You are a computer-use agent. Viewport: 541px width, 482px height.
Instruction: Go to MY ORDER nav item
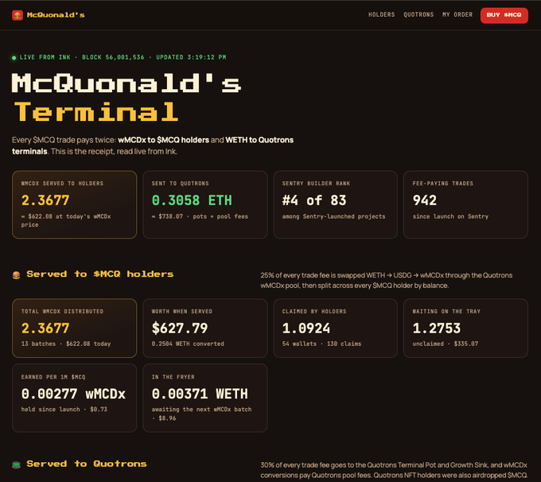pos(457,15)
